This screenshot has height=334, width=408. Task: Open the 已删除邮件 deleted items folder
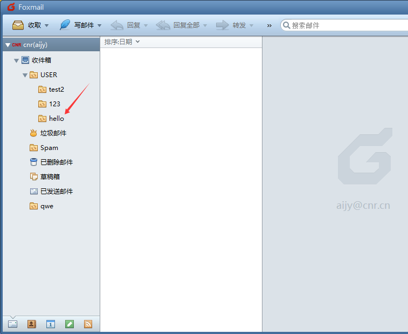pos(57,162)
